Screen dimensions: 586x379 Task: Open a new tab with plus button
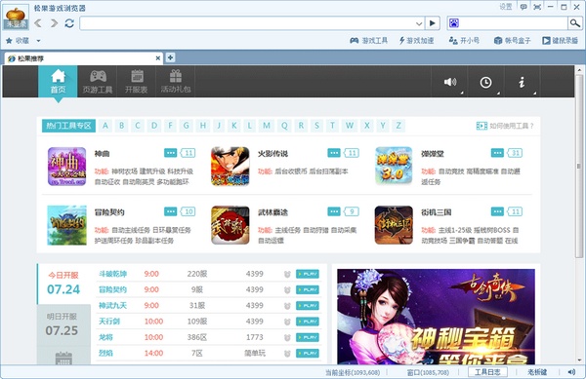[170, 57]
